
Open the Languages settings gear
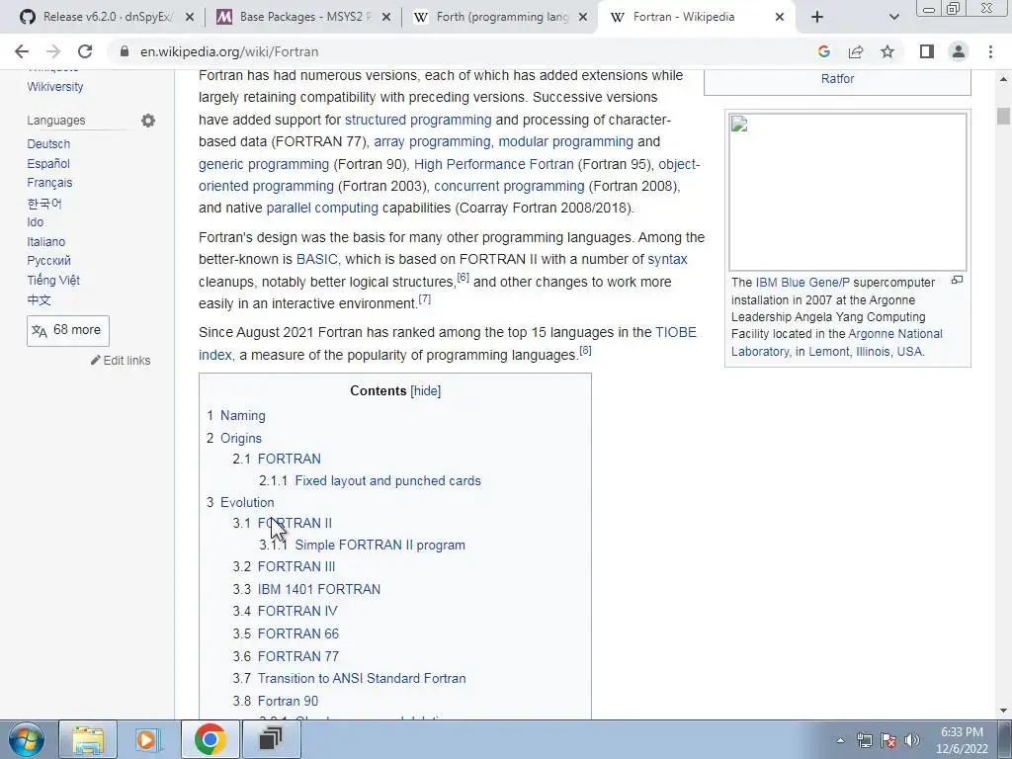click(148, 121)
